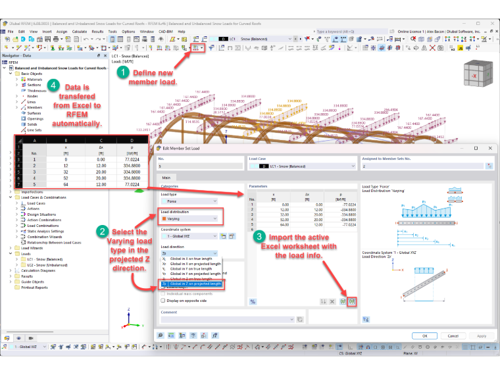Click the red X delete toolbar icon

pyautogui.click(x=432, y=48)
